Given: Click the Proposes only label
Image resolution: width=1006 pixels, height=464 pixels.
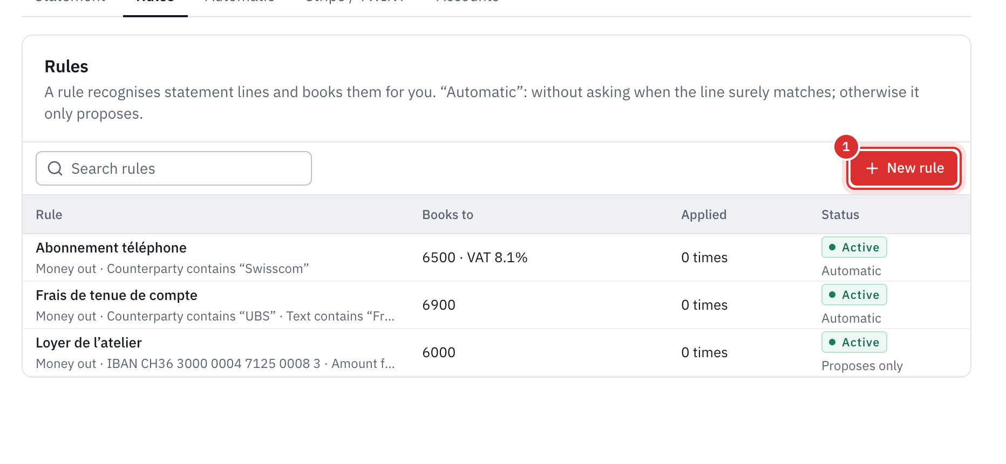Looking at the screenshot, I should coord(862,366).
